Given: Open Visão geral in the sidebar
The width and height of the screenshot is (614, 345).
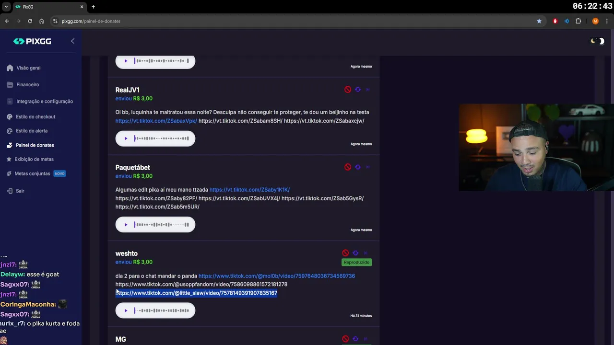Looking at the screenshot, I should 28,68.
